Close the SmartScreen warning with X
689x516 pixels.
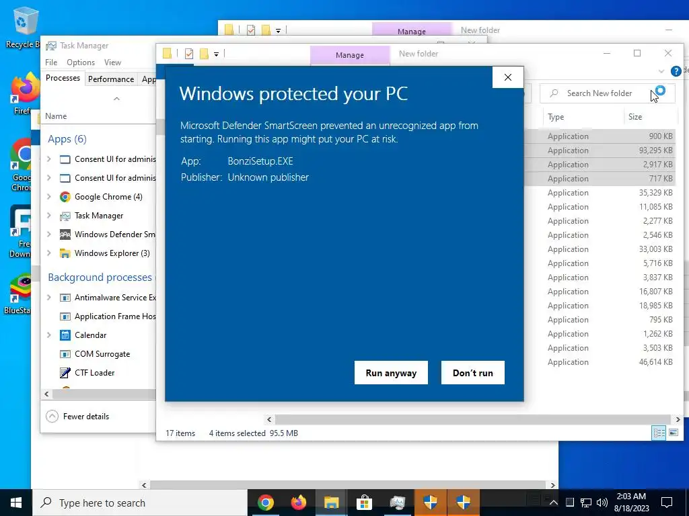click(x=508, y=77)
